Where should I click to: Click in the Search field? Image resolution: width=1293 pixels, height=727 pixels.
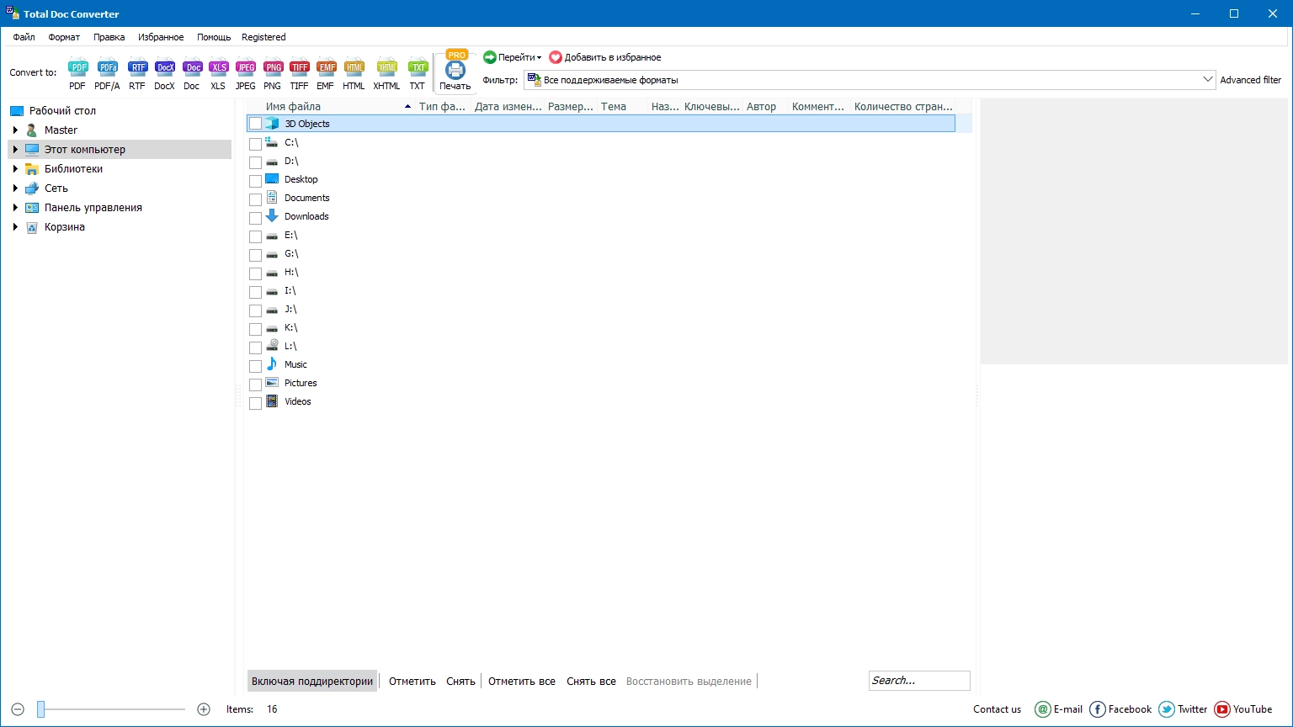919,681
